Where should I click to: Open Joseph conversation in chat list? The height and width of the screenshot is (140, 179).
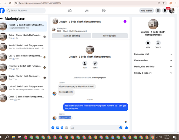tap(23, 26)
